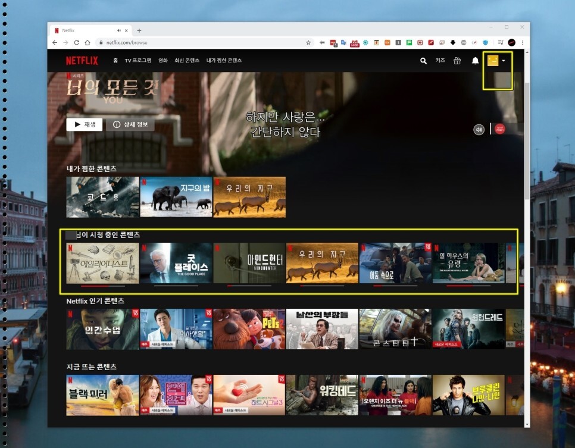Open the 최신 콘텐츠 menu item
The height and width of the screenshot is (448, 575).
tap(187, 61)
